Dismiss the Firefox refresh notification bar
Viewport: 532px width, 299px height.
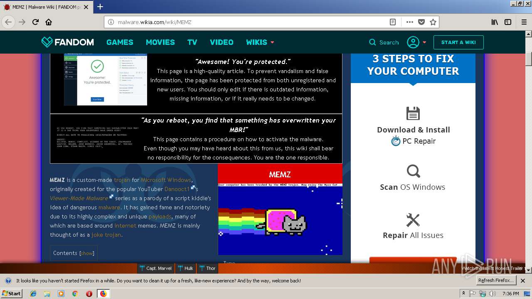pos(523,281)
